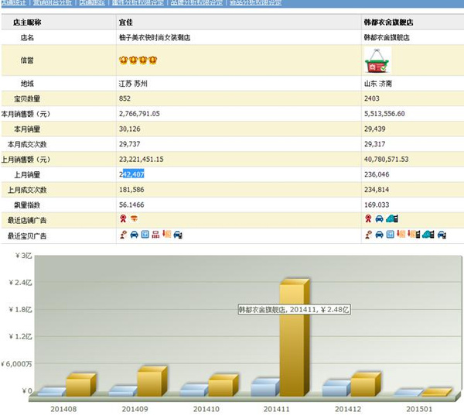This screenshot has height=416, width=464.
Task: Click the gold 201410 bar in chart
Action: 223,386
